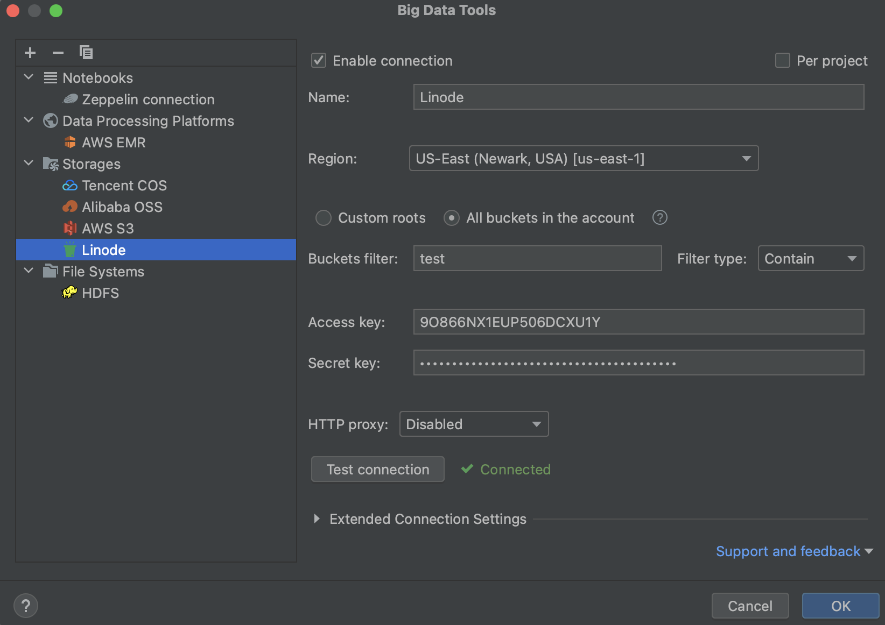Screen dimensions: 885x625
Task: Expand Extended Connection Settings
Action: click(x=317, y=519)
